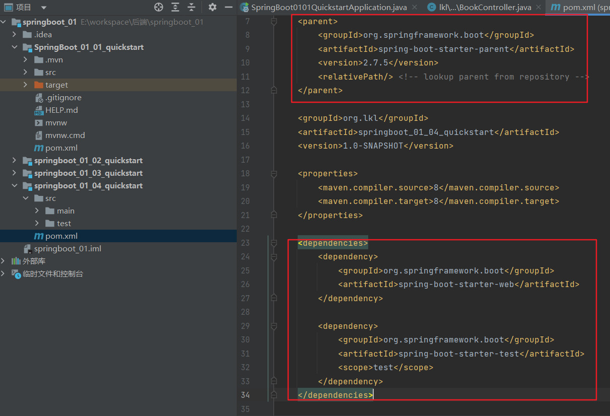Expand springboot_01_03_quickstart module

pos(15,173)
